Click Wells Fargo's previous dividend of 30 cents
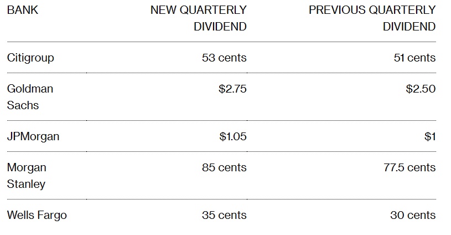This screenshot has height=235, width=451. point(413,215)
